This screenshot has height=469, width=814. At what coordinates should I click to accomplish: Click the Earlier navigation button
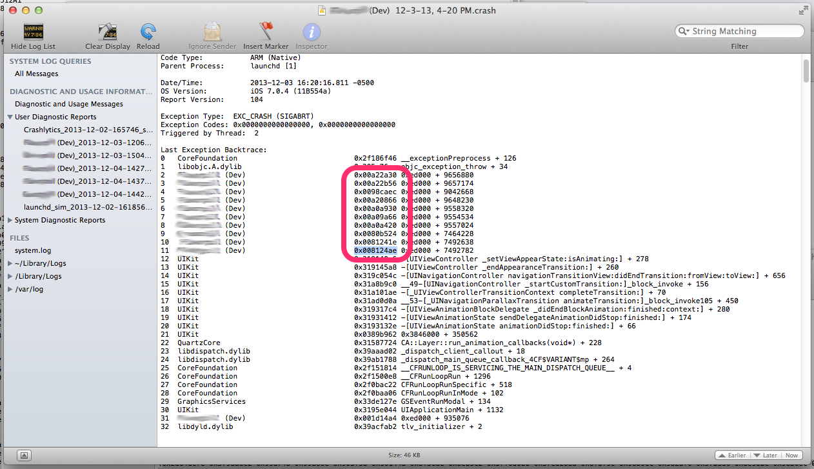[x=733, y=455]
